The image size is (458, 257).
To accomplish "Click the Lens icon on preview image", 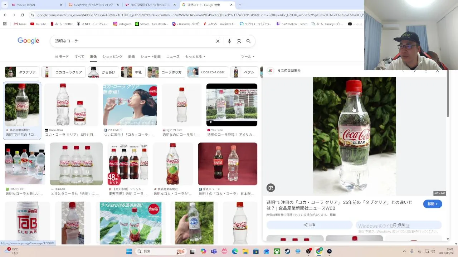I will click(x=271, y=188).
